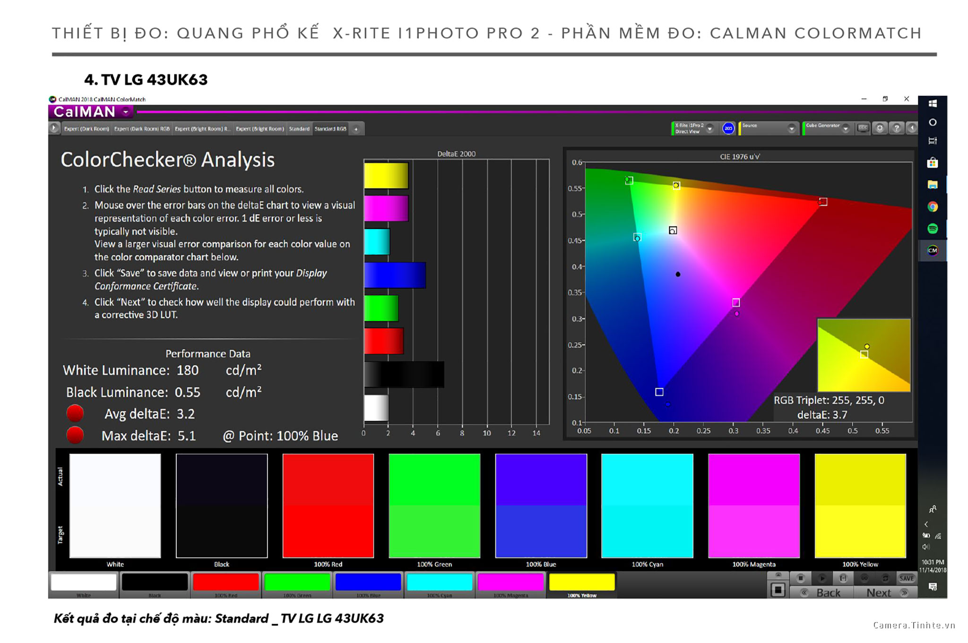
Task: Open Windows Start menu
Action: pos(933,103)
